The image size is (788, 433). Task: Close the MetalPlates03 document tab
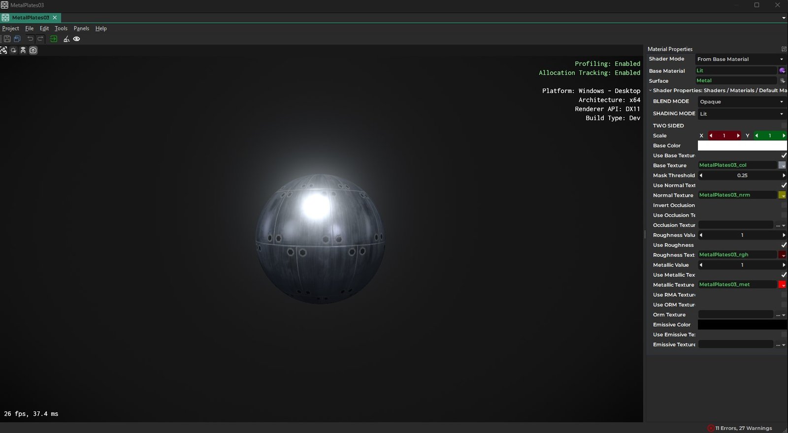(55, 17)
